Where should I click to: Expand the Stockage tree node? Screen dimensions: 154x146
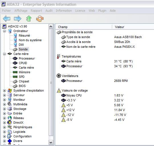pyautogui.click(x=4, y=109)
